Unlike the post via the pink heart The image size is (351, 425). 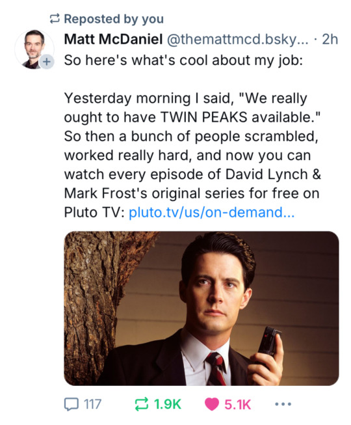[x=212, y=404]
